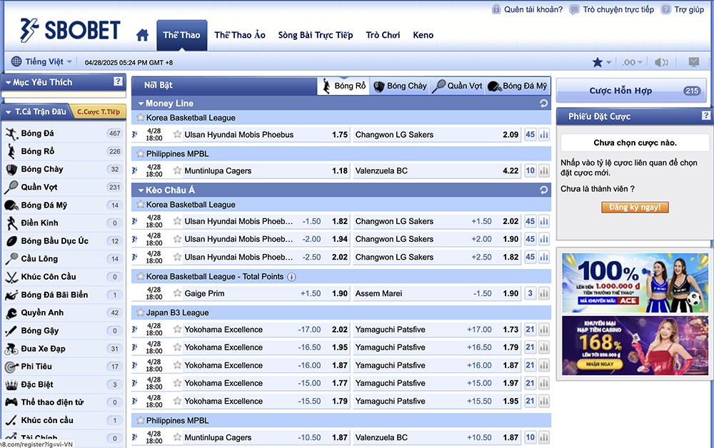Favorite Philippines MPBL league under Money Line
Image resolution: width=714 pixels, height=448 pixels.
point(140,153)
